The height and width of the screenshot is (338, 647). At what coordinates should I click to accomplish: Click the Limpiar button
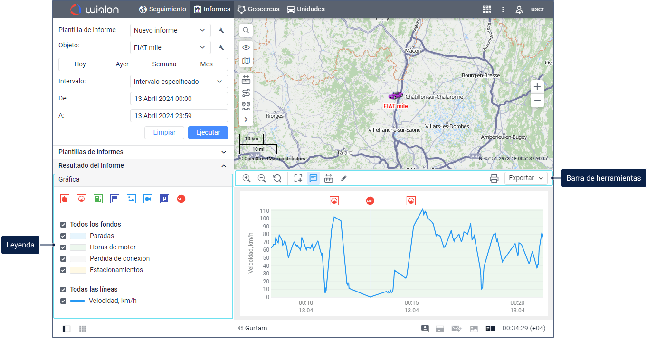[164, 132]
